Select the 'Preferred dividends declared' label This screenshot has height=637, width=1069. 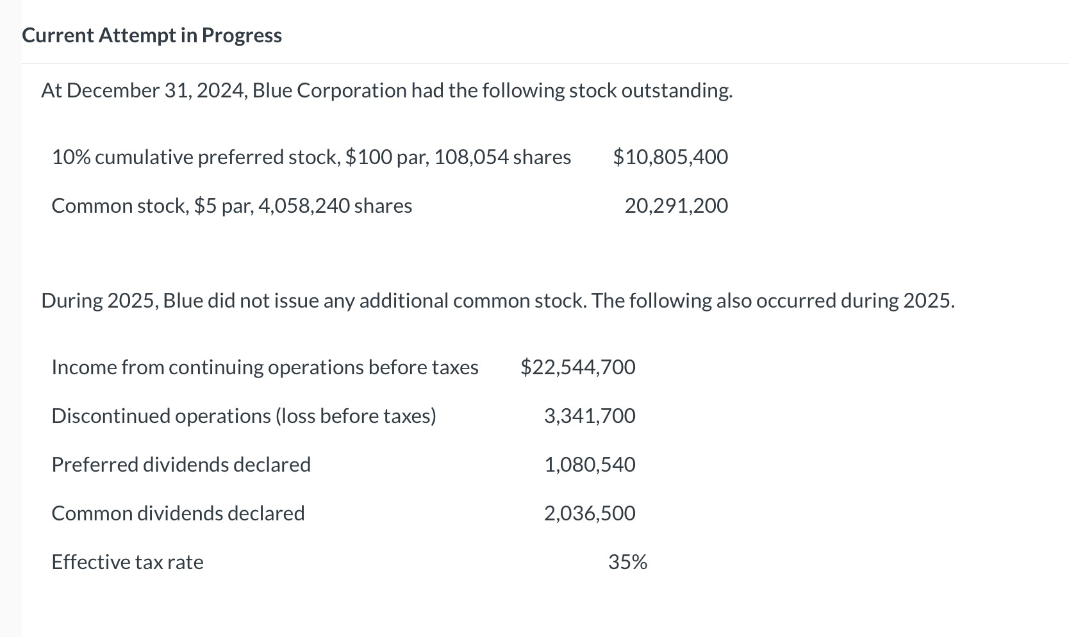click(x=181, y=465)
